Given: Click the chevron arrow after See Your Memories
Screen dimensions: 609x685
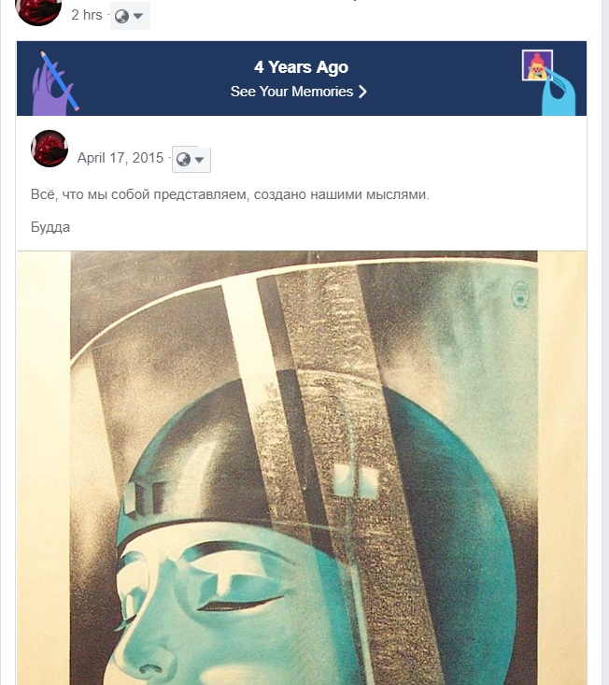Looking at the screenshot, I should click(362, 92).
